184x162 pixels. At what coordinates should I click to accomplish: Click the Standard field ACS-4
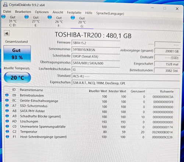click(x=126, y=76)
